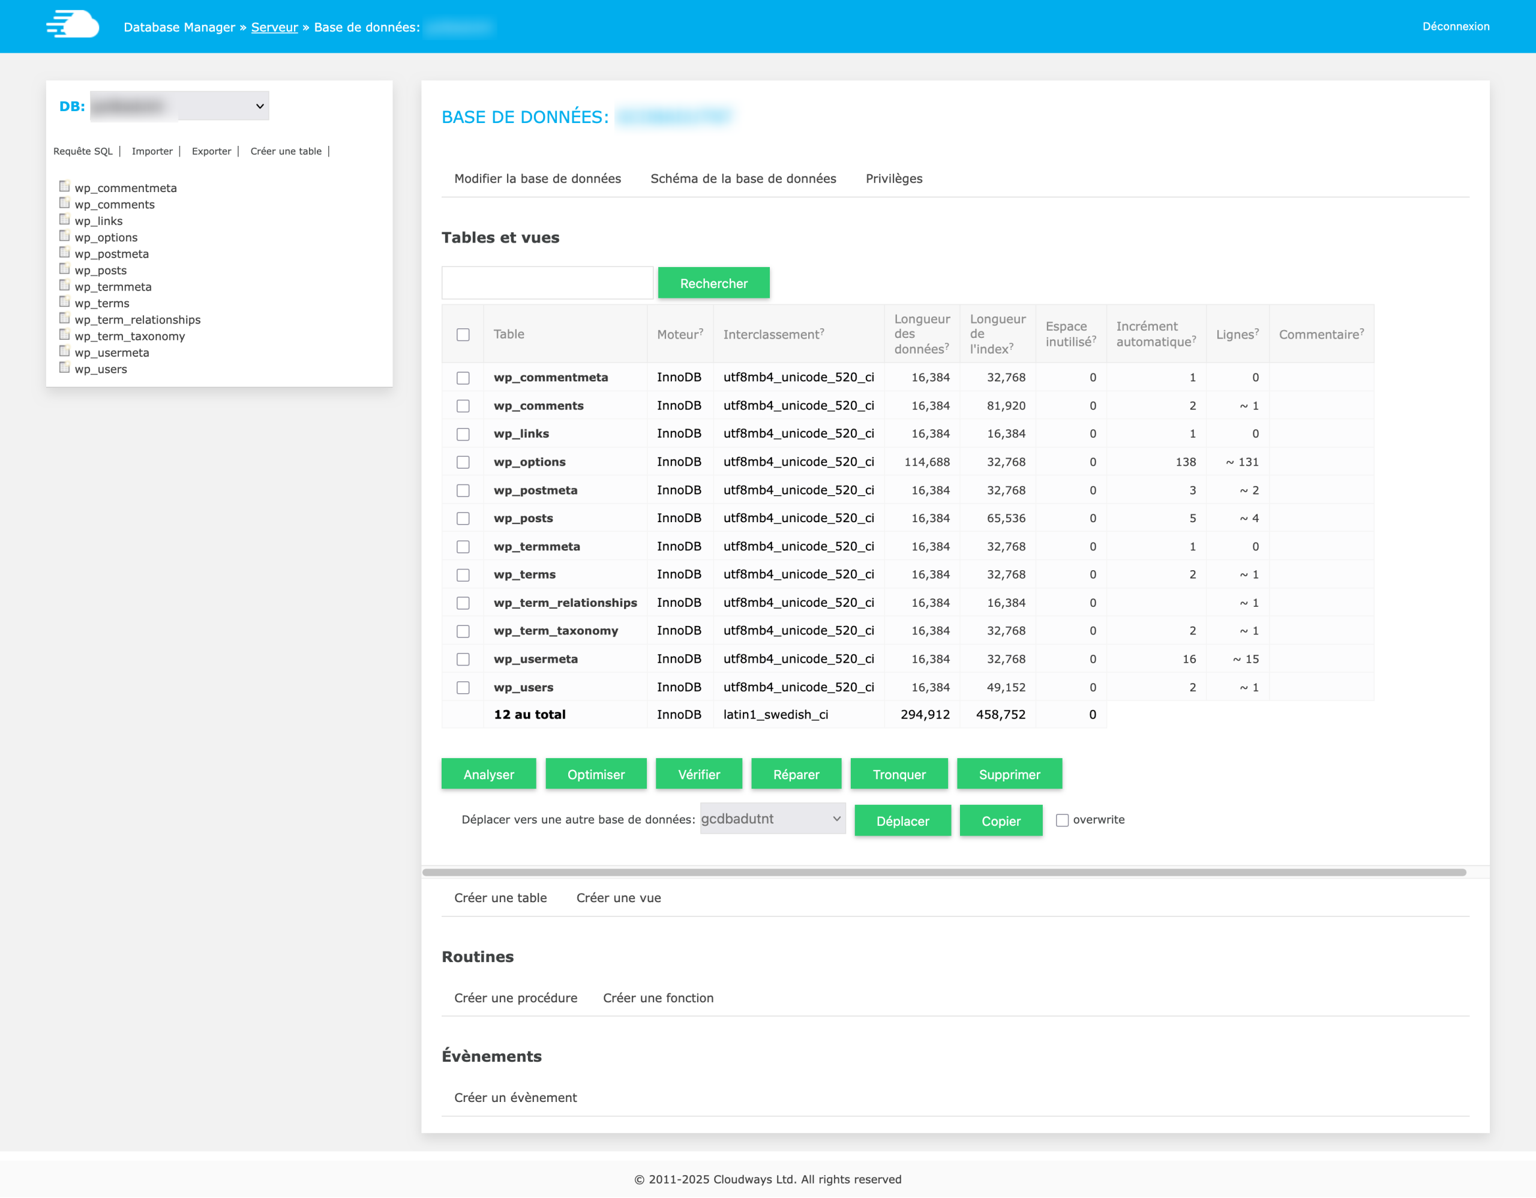Click the Analyser button
This screenshot has width=1536, height=1198.
point(489,774)
